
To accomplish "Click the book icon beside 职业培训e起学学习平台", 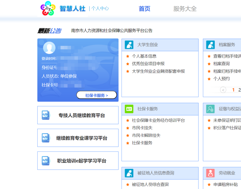I will click(x=46, y=161).
